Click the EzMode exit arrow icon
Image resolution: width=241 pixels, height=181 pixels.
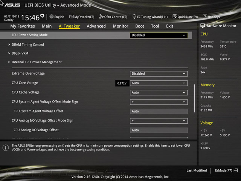(235, 170)
